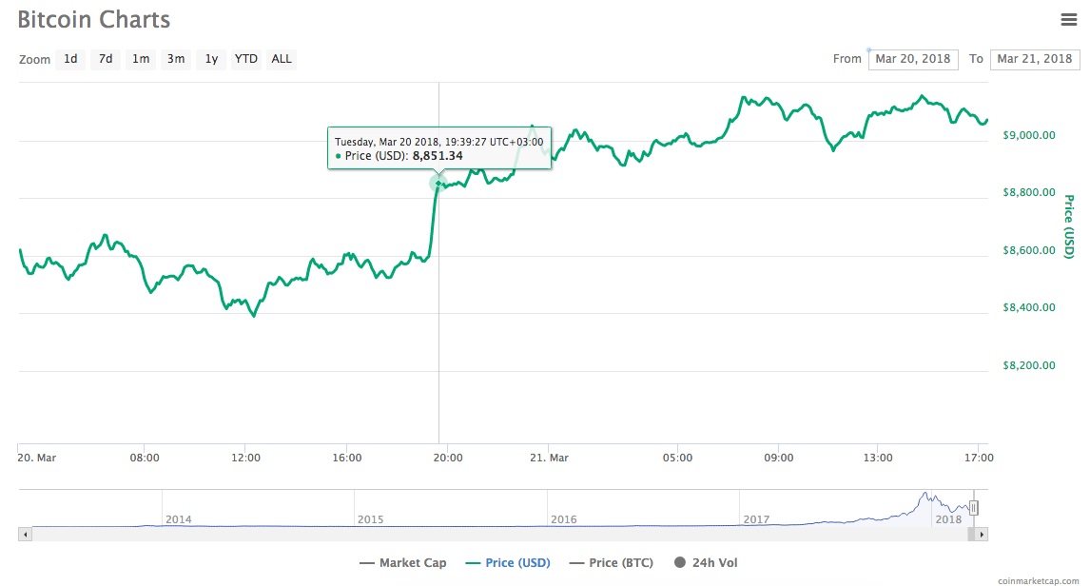Click the 2017 label in navigator

point(756,519)
